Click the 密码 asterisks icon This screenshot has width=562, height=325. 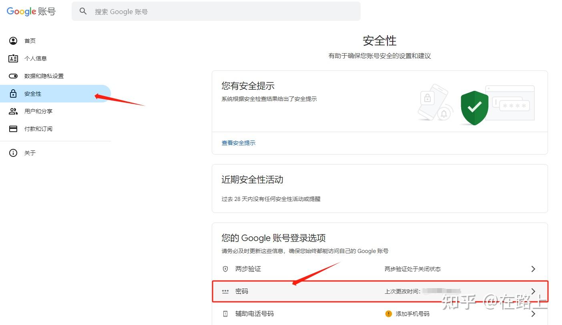pos(225,291)
